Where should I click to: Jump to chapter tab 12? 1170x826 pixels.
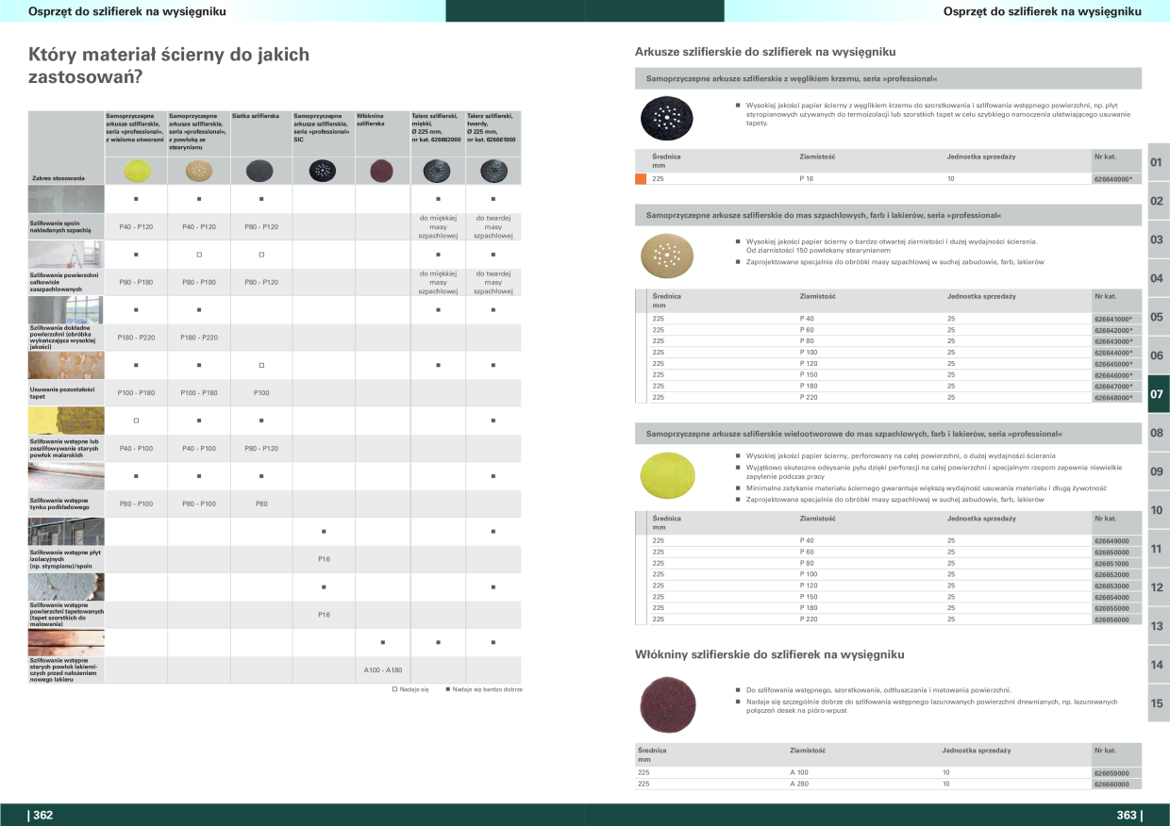[x=1158, y=587]
